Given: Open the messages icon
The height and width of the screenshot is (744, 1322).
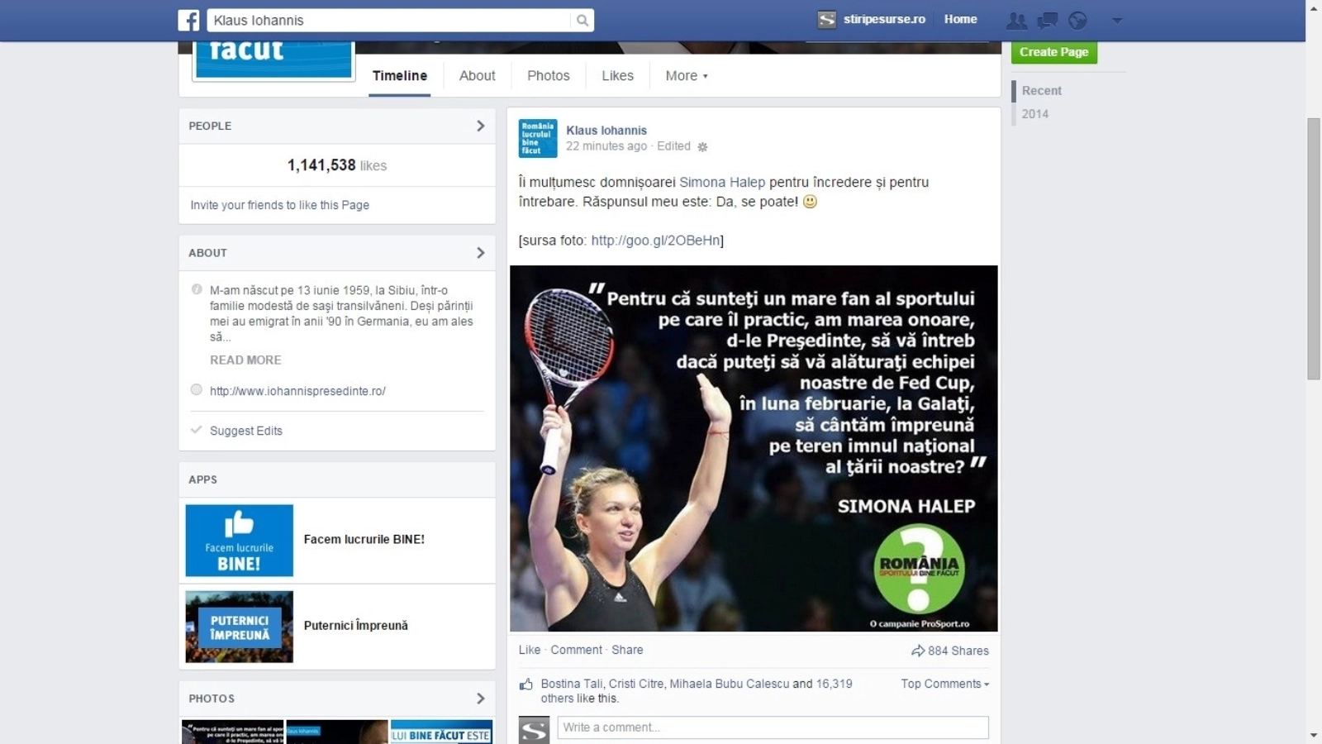Looking at the screenshot, I should tap(1048, 21).
